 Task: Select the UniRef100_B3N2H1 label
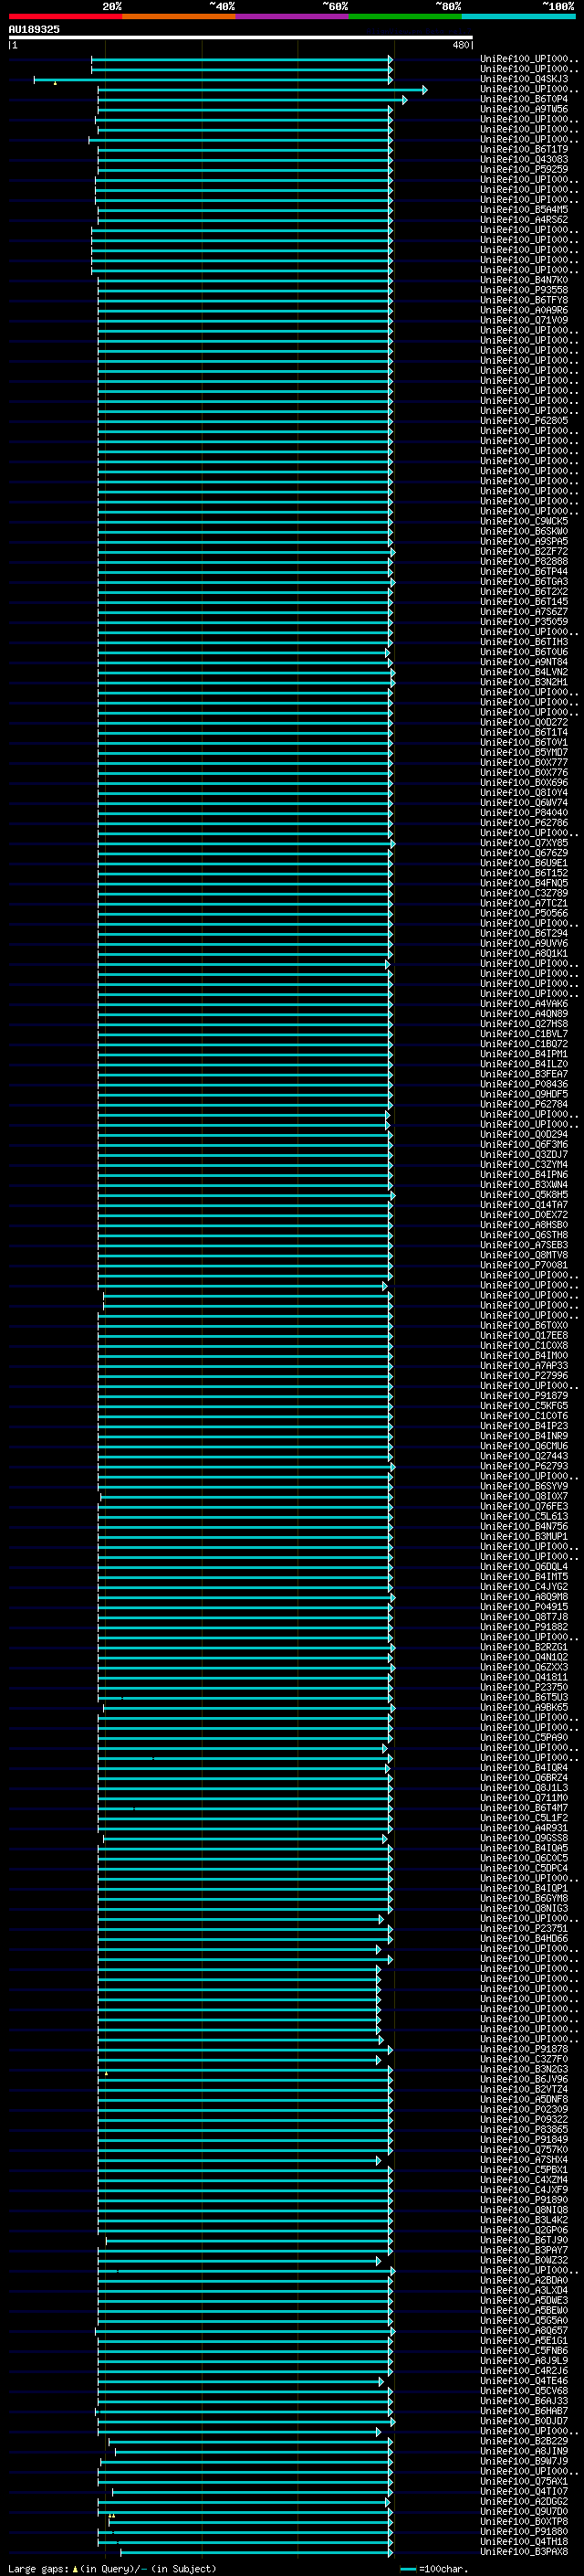click(x=524, y=682)
